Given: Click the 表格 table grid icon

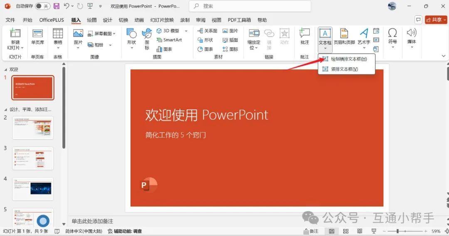Looking at the screenshot, I should 58,34.
